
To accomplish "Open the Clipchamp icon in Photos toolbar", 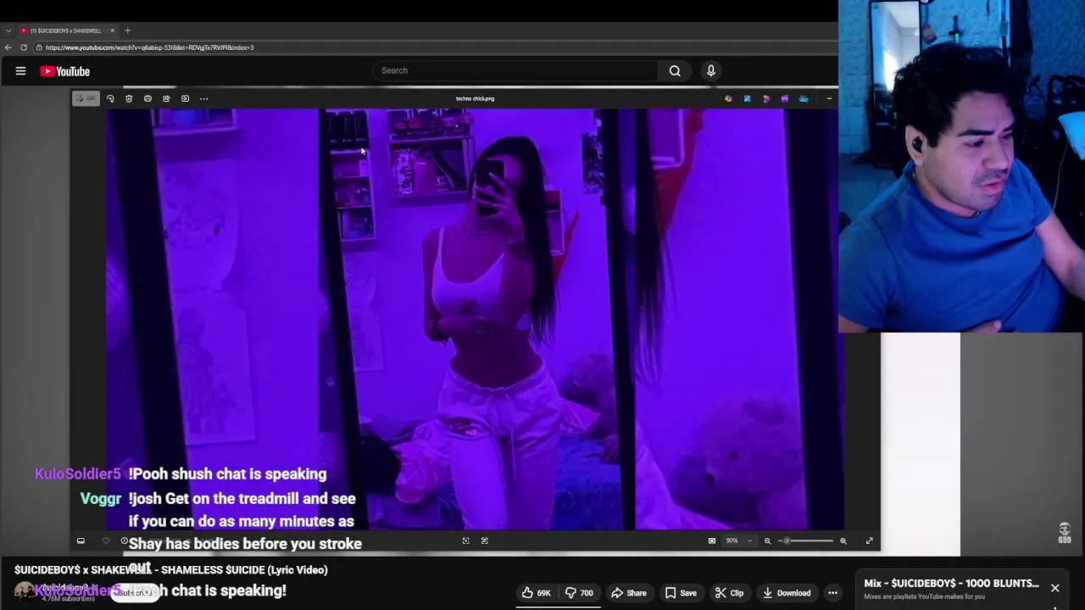I will pos(765,99).
